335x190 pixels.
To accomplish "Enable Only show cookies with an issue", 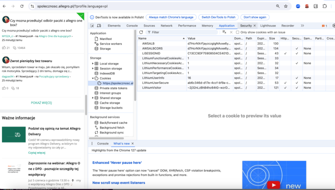I will [x=237, y=32].
